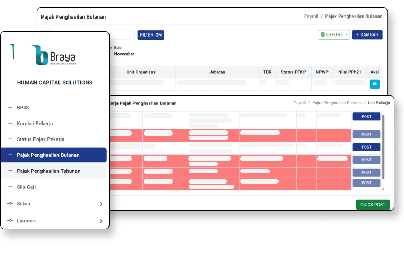Screen dimensions: 404x253
Task: Click Pajak Penghasilan Bulanan breadcrumb in List Pekerja panel
Action: click(x=337, y=103)
